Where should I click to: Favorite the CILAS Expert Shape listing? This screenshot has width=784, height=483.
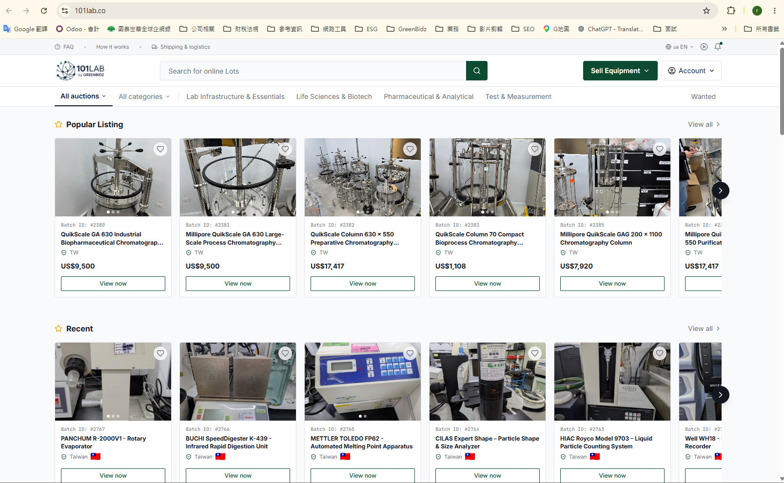pos(535,353)
